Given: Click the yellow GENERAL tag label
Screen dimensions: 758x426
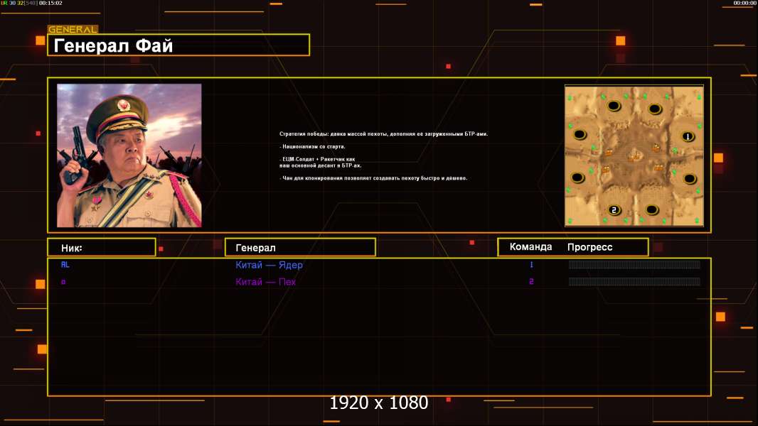Looking at the screenshot, I should pos(73,29).
